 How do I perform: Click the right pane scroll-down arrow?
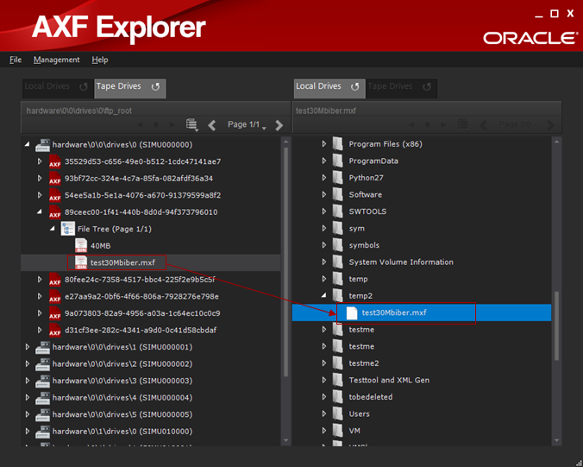click(x=556, y=440)
